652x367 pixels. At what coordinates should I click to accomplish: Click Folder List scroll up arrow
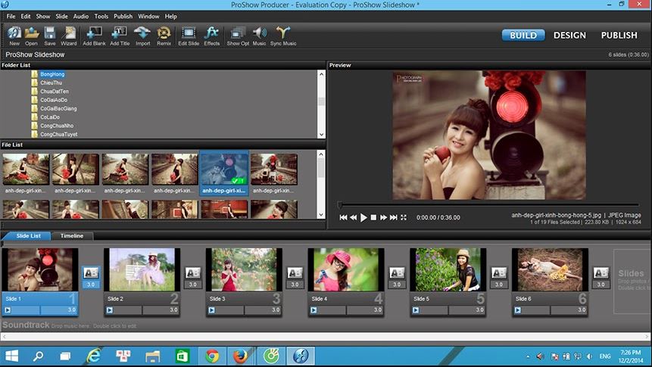(321, 74)
